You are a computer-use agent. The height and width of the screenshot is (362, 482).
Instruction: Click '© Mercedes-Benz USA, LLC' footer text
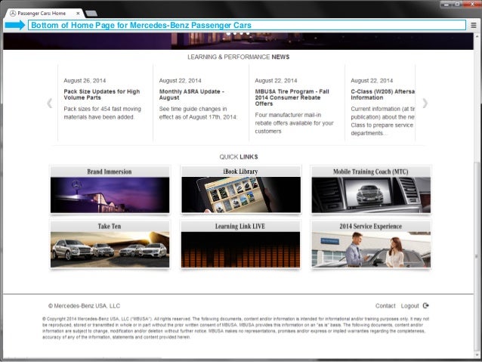[84, 306]
